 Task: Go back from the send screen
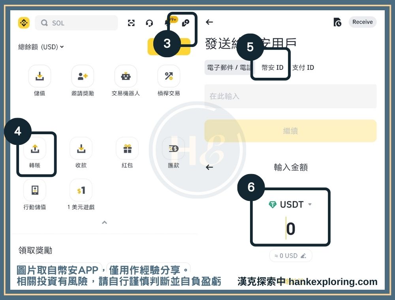coord(209,22)
